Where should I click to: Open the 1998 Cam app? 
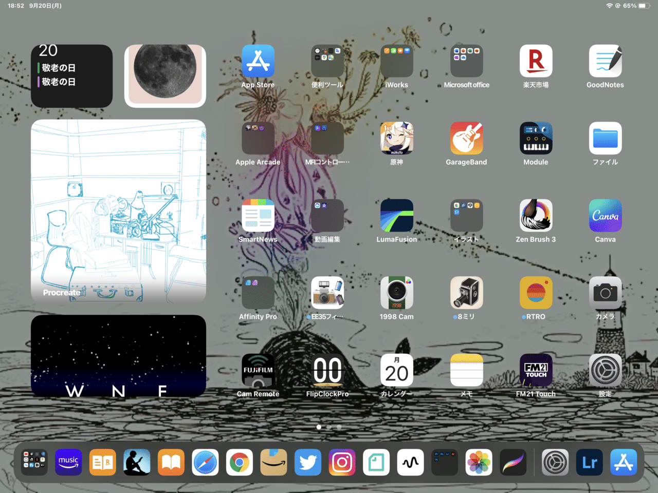coord(397,293)
